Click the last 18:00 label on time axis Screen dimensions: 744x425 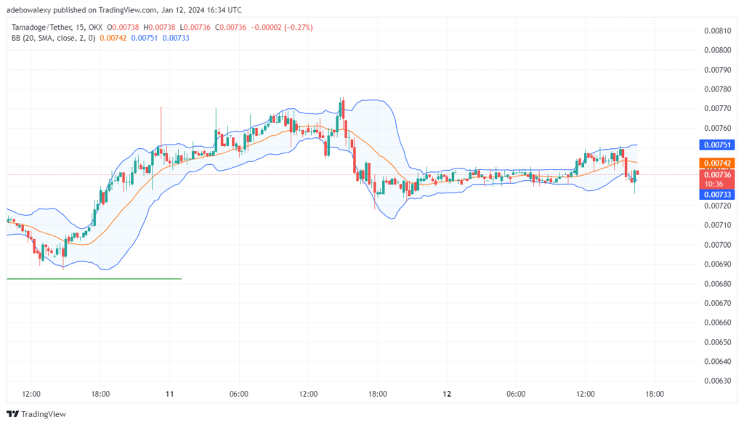coord(655,394)
